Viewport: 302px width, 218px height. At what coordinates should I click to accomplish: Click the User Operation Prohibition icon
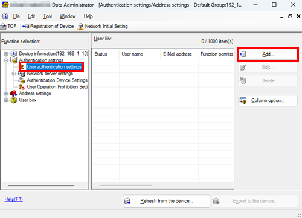point(22,87)
